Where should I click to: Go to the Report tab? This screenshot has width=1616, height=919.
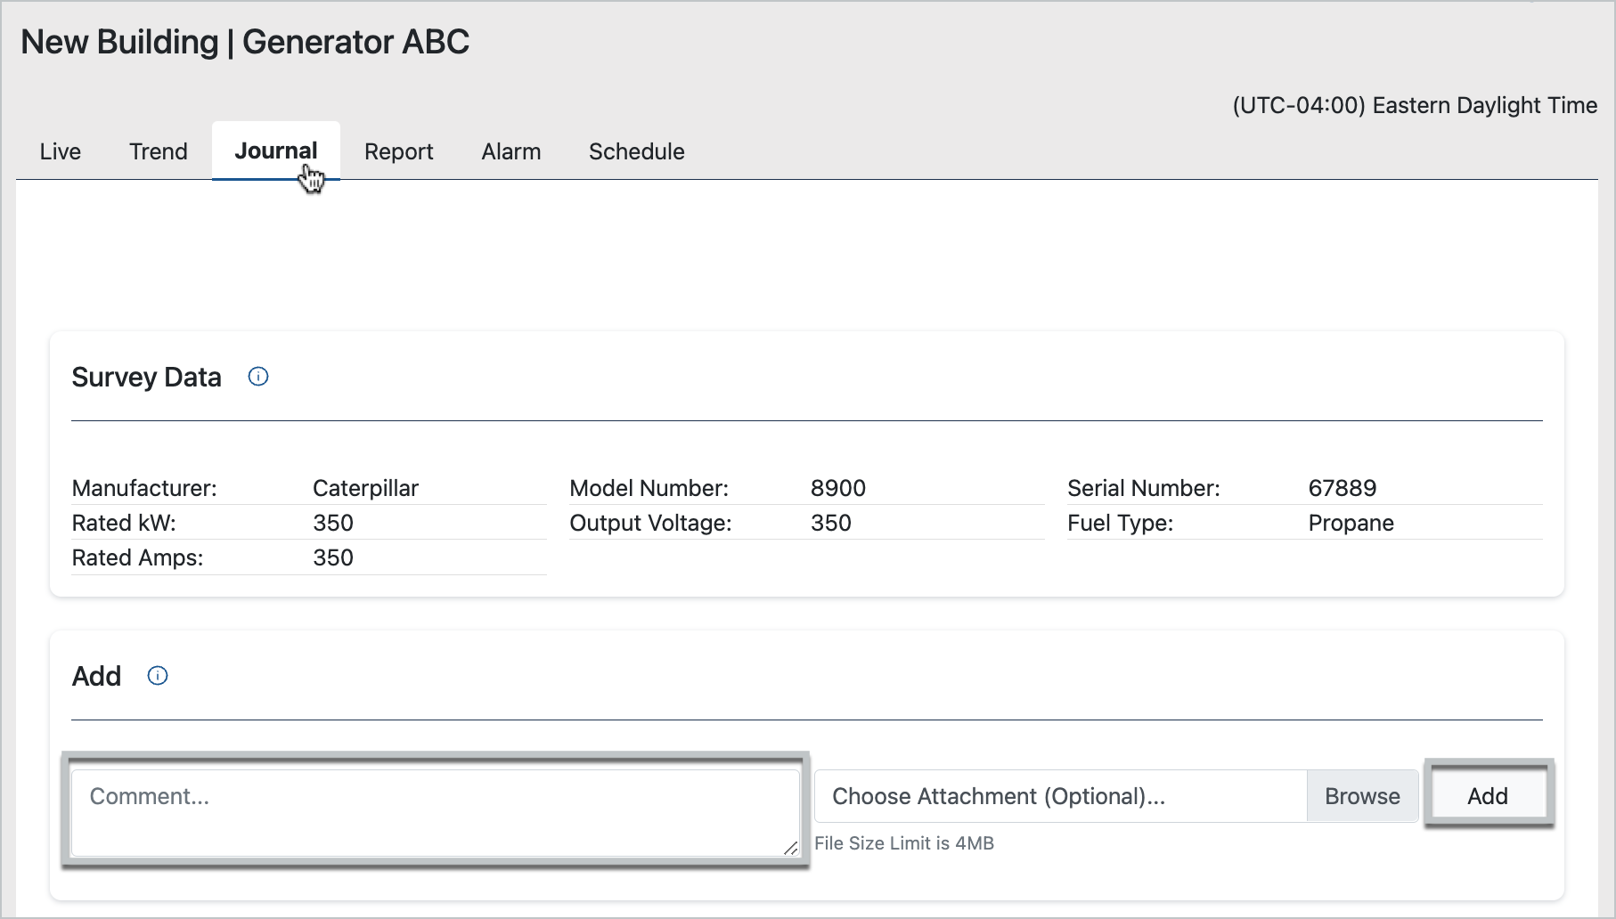[x=398, y=151]
